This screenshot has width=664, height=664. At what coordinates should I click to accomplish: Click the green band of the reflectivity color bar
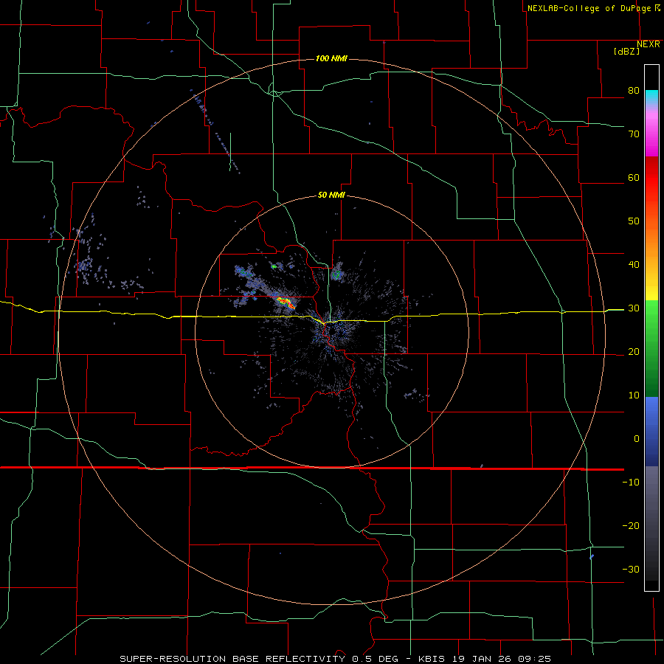tap(651, 348)
